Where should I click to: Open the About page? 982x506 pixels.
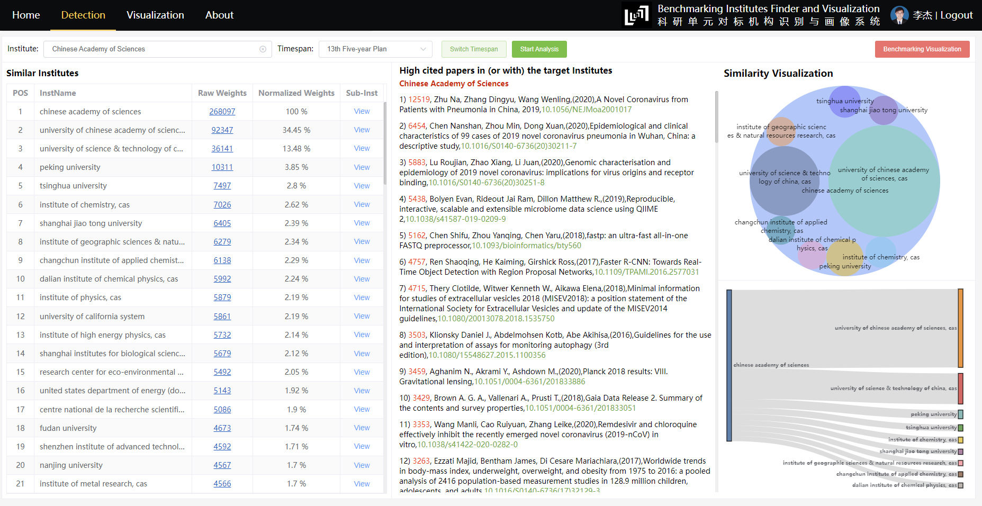pyautogui.click(x=219, y=15)
